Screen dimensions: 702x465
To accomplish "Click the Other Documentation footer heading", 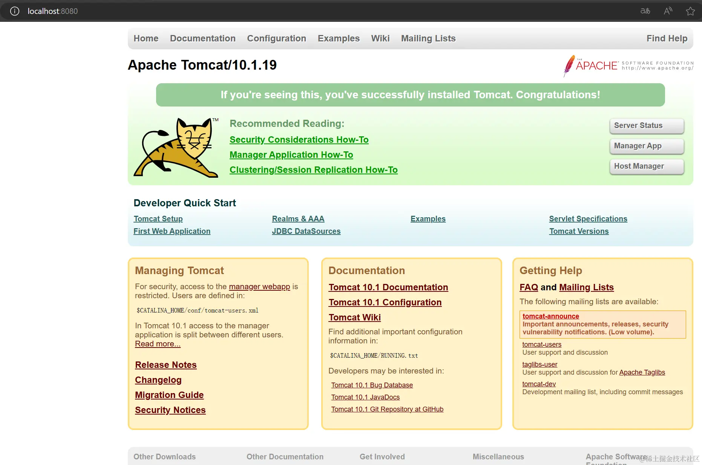I will click(x=285, y=457).
